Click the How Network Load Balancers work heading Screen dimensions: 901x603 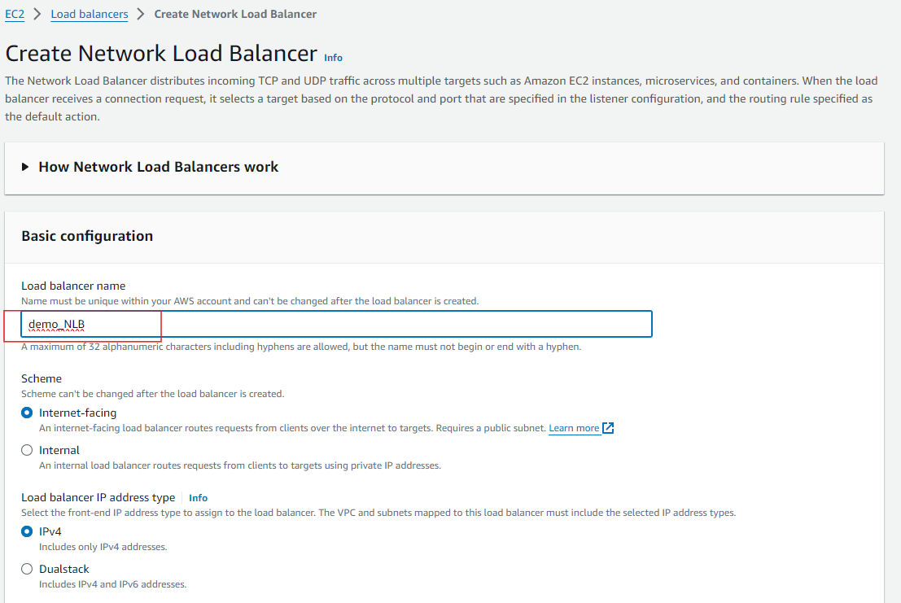click(x=158, y=167)
